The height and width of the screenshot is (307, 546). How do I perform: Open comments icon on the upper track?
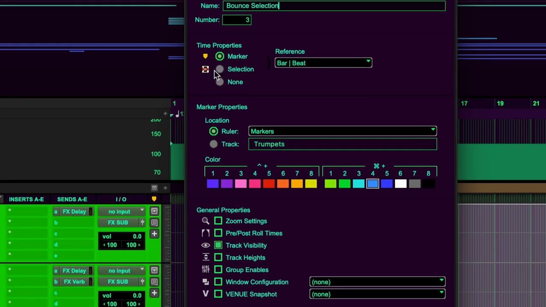(154, 222)
